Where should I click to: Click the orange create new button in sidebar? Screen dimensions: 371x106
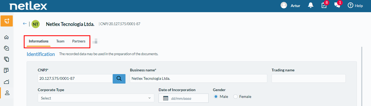point(7,21)
